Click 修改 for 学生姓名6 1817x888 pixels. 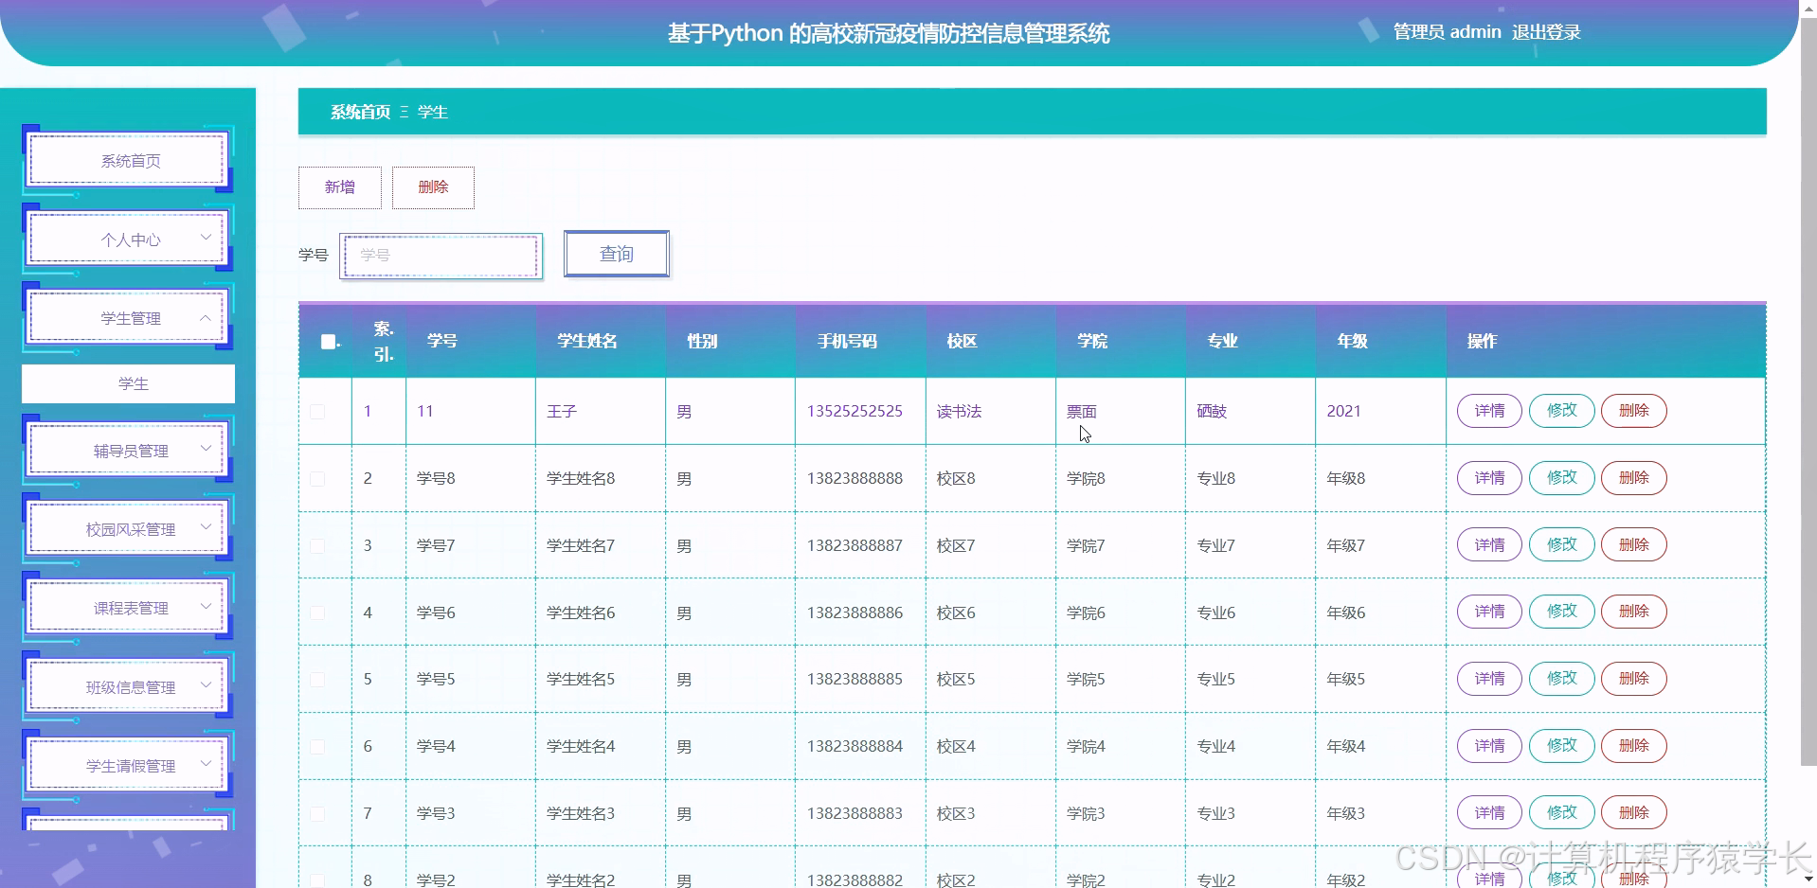(x=1562, y=612)
